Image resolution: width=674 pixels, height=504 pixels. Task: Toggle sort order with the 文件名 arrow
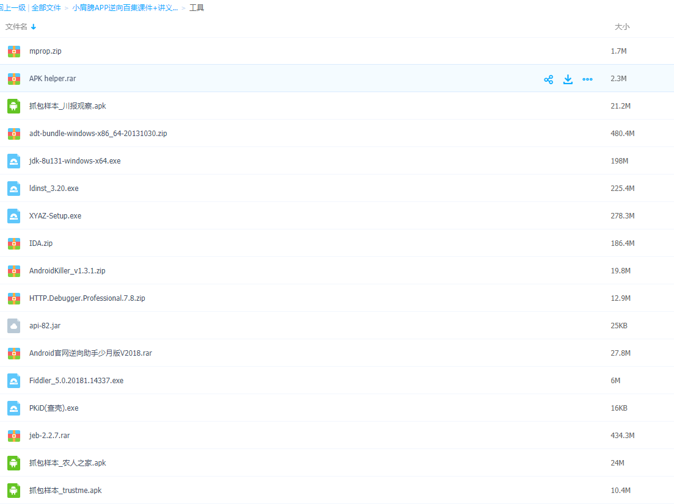coord(34,27)
